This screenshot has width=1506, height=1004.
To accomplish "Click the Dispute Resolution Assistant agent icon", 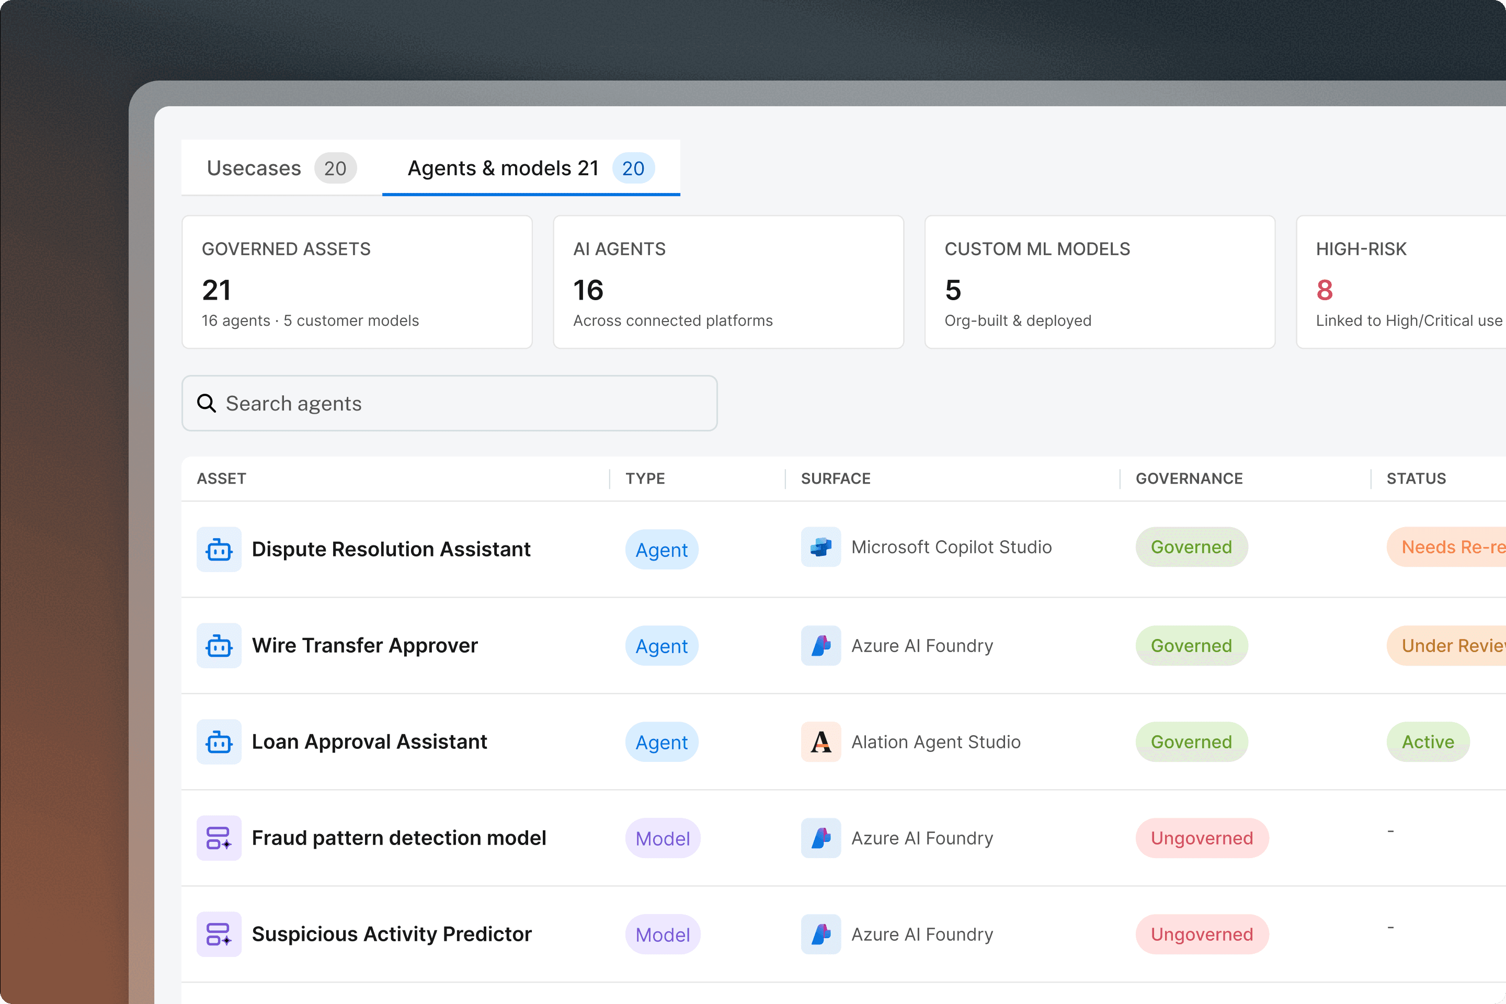I will click(x=219, y=550).
